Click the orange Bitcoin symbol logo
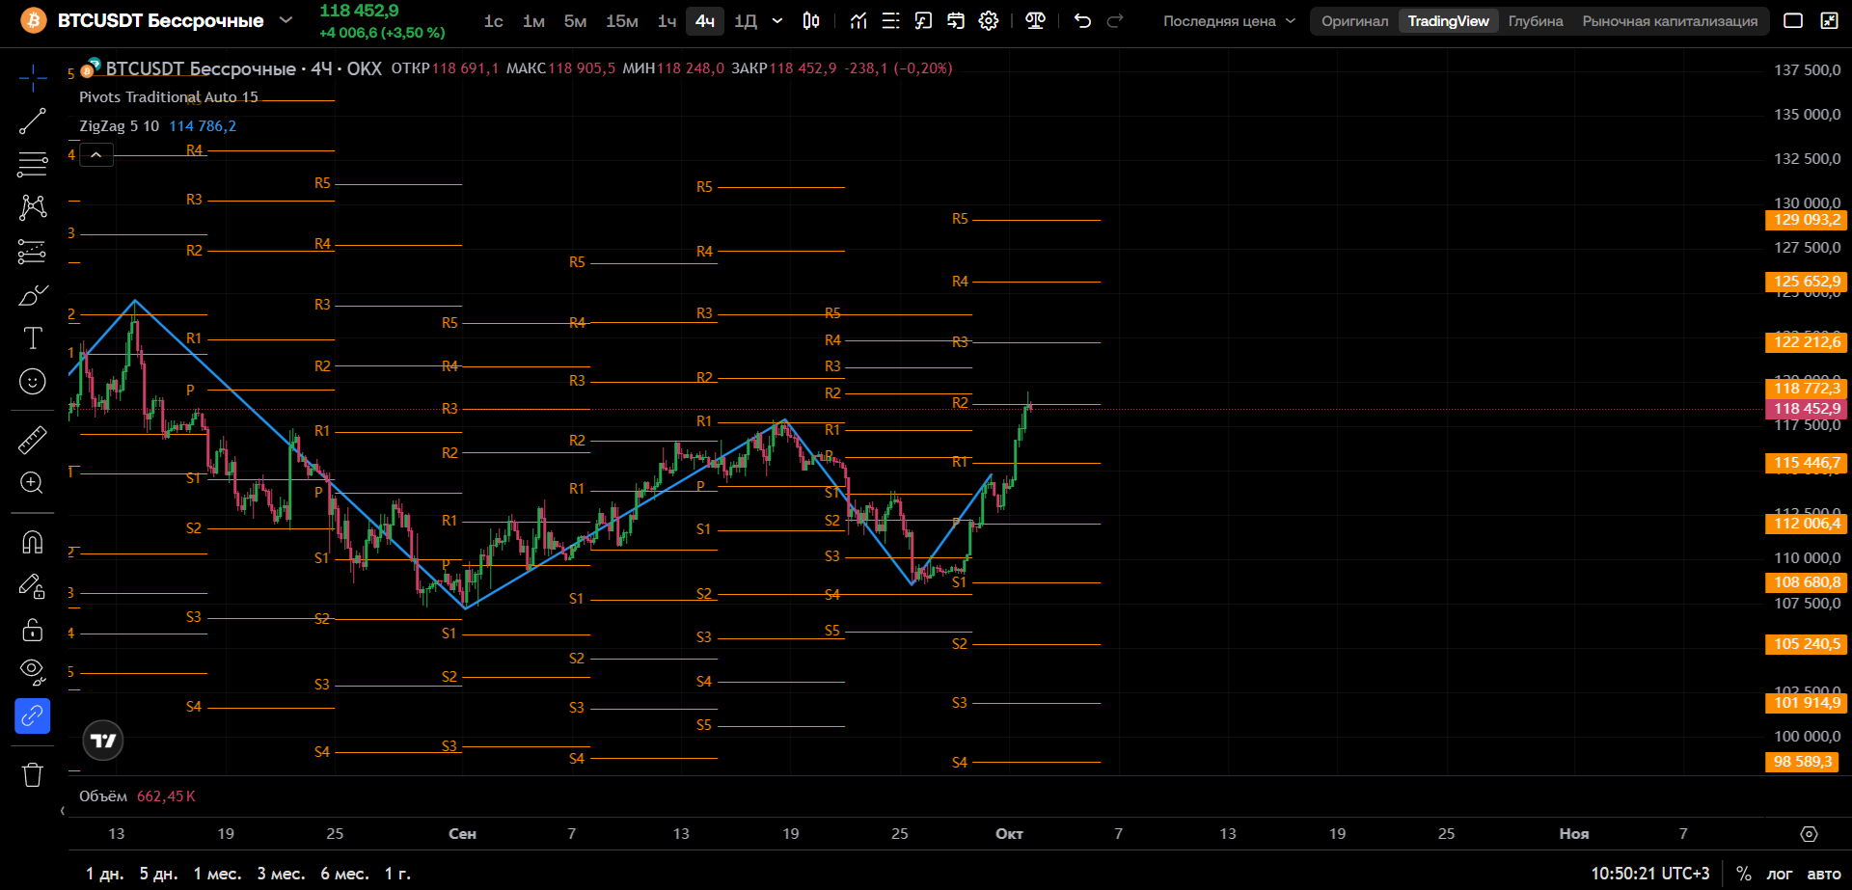 pos(34,20)
